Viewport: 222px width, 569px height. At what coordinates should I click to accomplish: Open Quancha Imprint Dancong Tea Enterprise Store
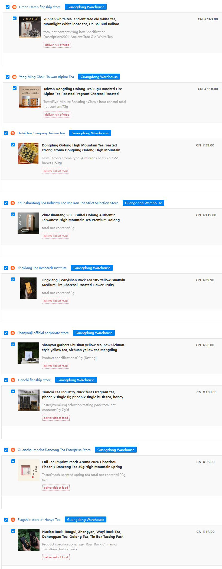coord(54,450)
